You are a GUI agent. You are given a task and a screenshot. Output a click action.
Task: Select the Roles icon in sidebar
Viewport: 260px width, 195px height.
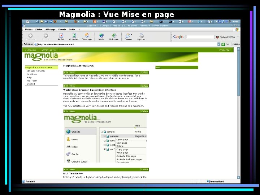click(68, 146)
